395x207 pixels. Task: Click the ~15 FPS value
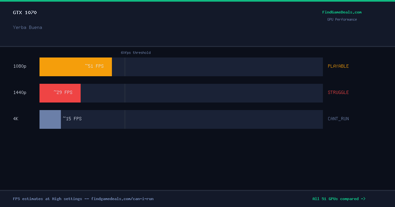pos(72,119)
